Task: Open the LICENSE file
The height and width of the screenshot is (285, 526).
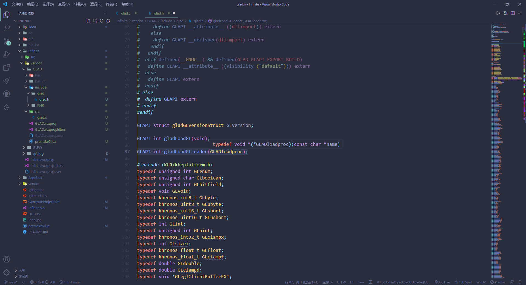Action: pyautogui.click(x=35, y=214)
